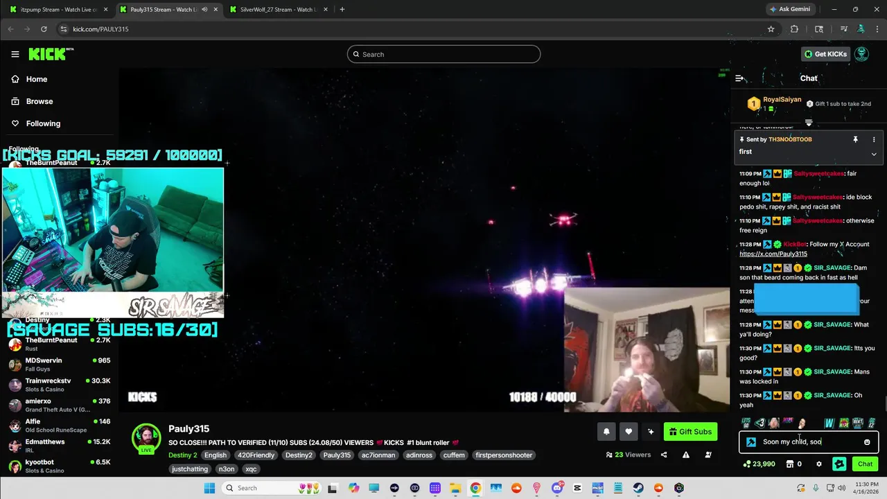The height and width of the screenshot is (499, 887).
Task: Select the LETS GO emote
Action: pyautogui.click(x=746, y=423)
